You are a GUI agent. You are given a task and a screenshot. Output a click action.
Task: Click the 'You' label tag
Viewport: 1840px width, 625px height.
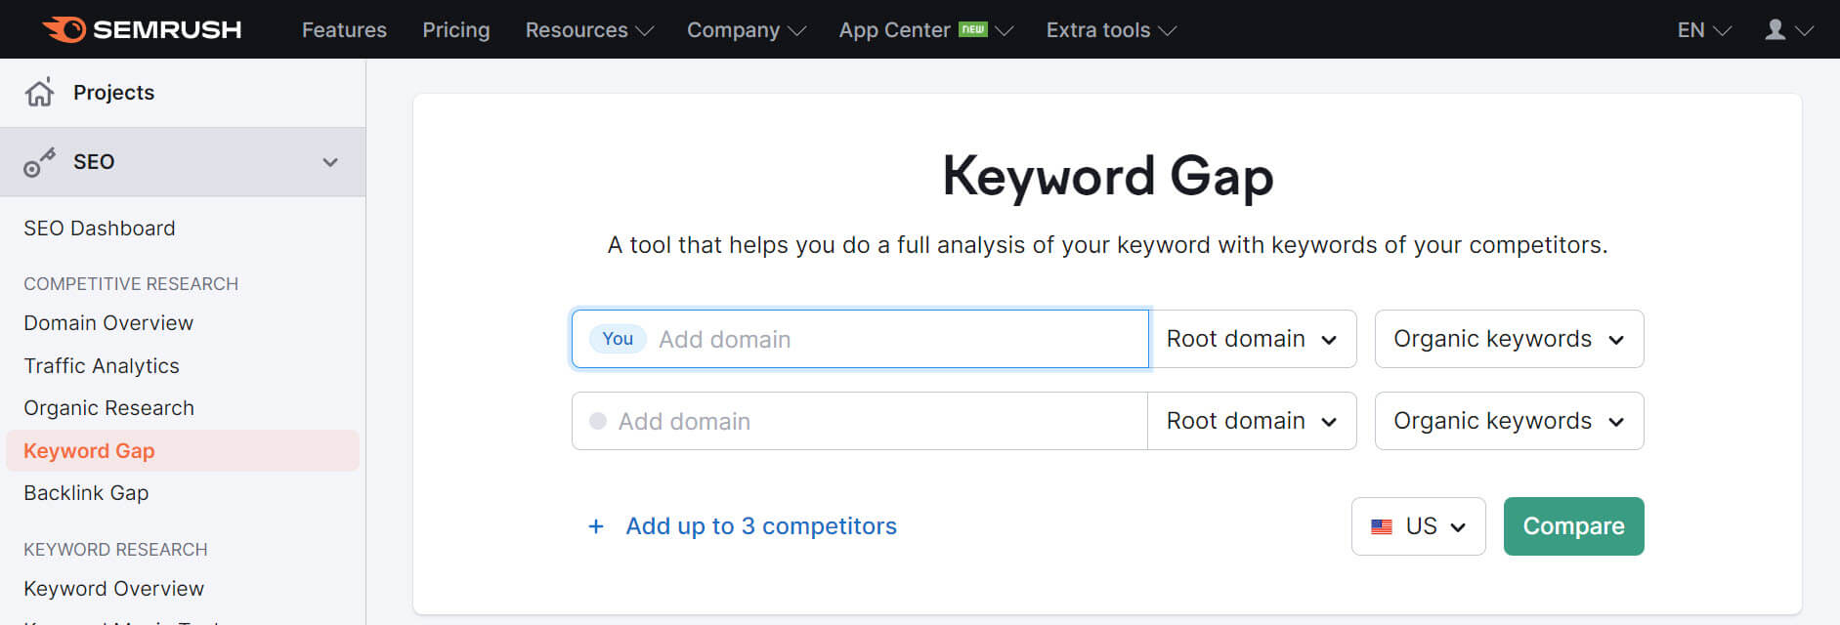click(618, 339)
